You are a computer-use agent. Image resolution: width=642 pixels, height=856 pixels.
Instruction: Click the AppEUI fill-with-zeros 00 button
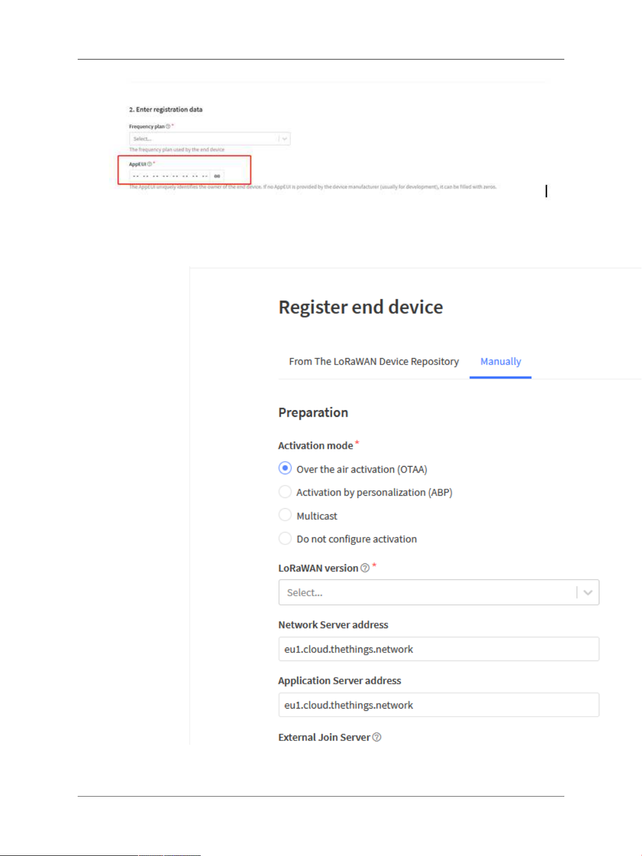217,176
